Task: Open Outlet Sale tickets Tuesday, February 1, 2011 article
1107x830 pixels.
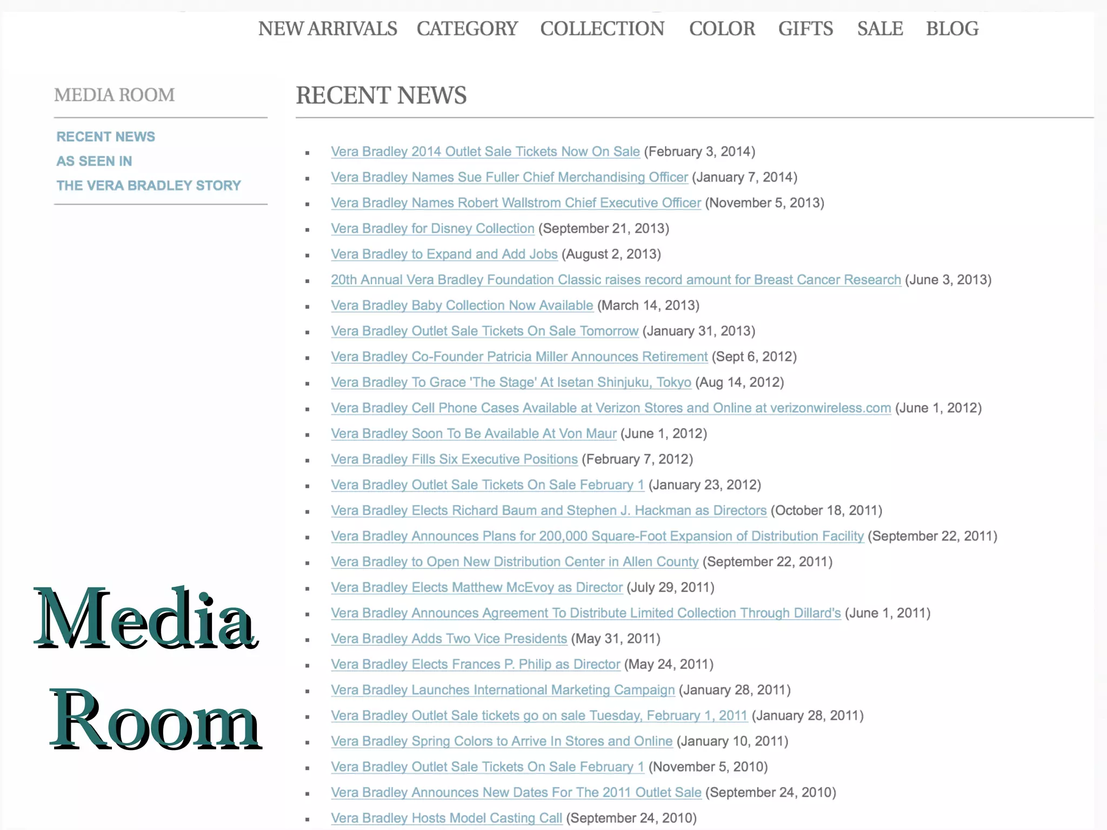Action: (539, 716)
